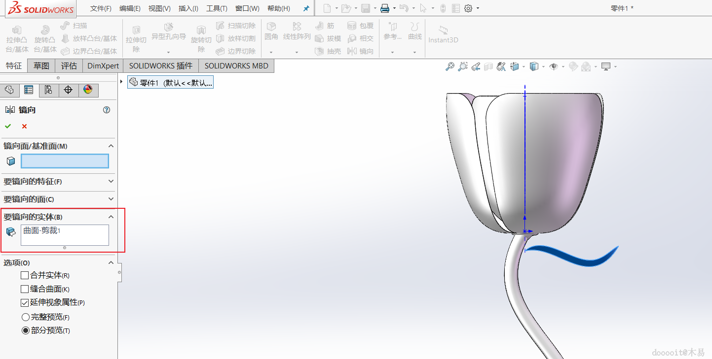Click the Zoom to Fit magnifier icon
Viewport: 712px width, 359px height.
coord(450,66)
